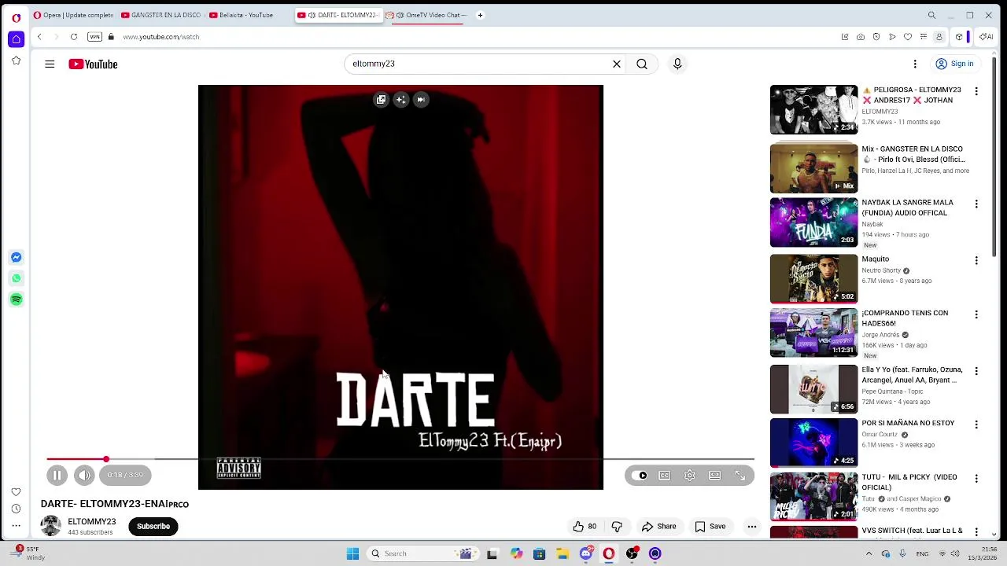
Task: Click in the eltommy23 search field
Action: click(480, 64)
